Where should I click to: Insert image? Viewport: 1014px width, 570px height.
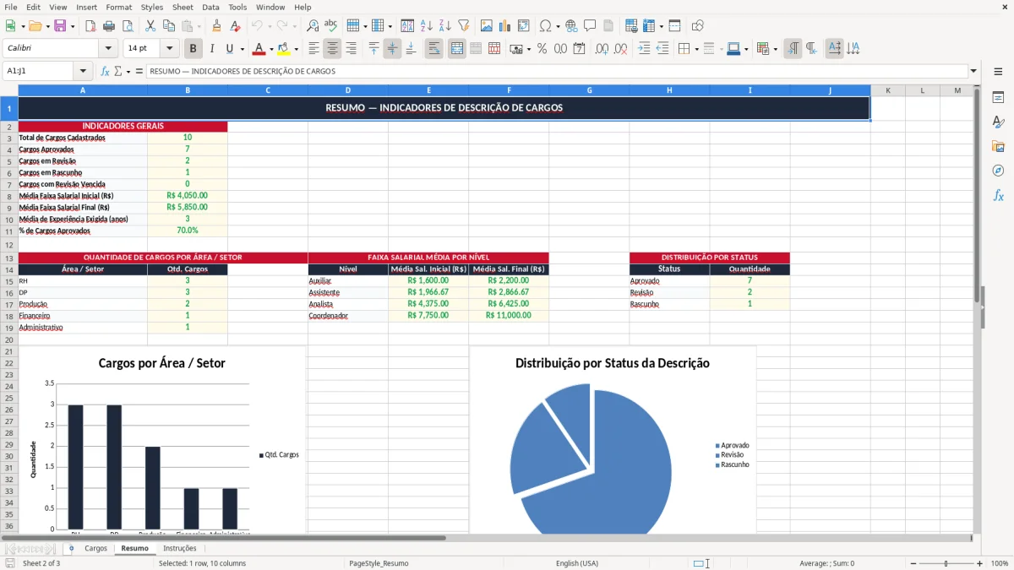(x=487, y=26)
